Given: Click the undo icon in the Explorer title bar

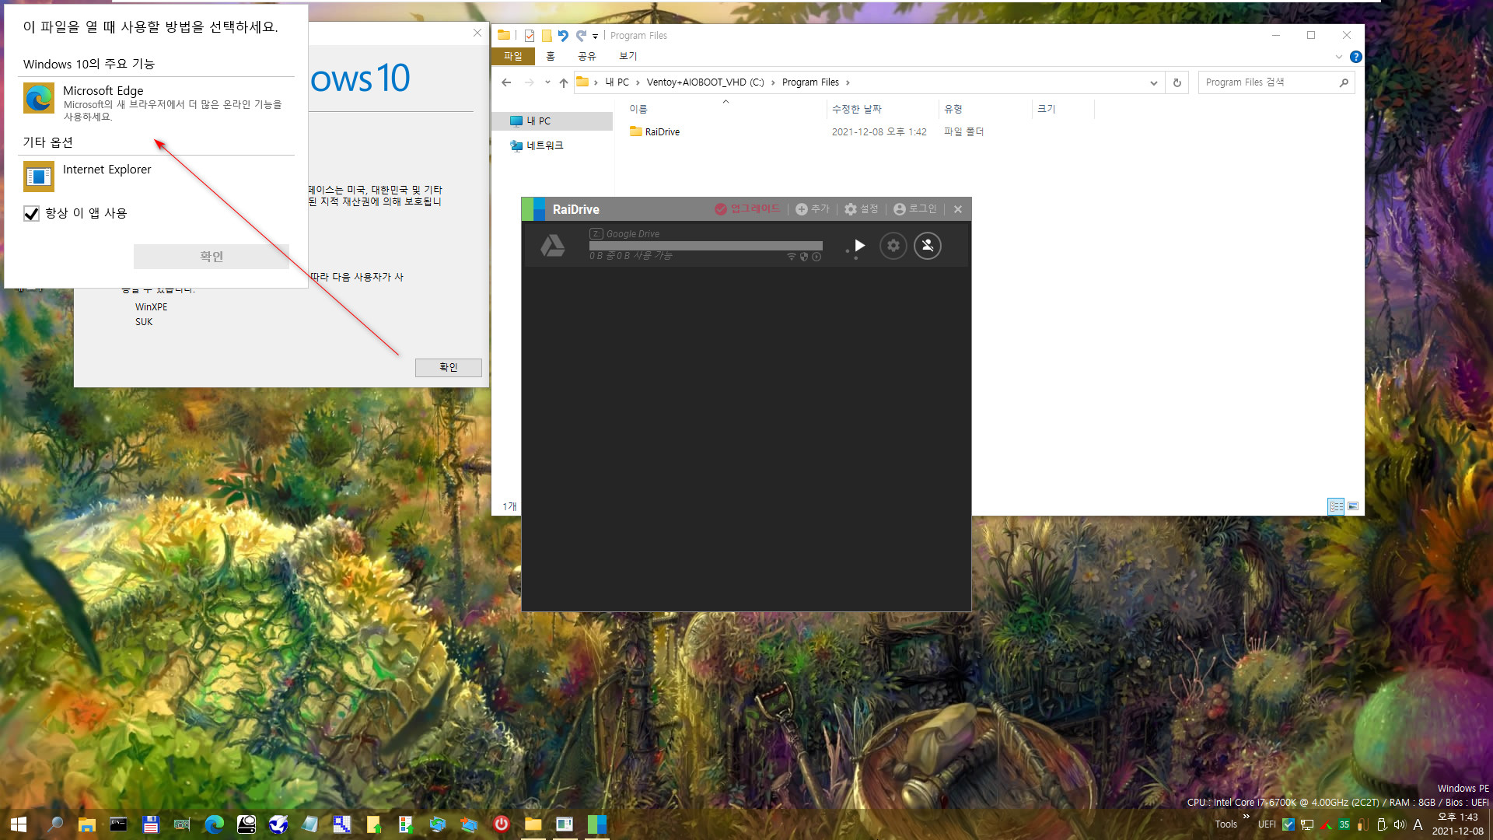Looking at the screenshot, I should click(563, 36).
